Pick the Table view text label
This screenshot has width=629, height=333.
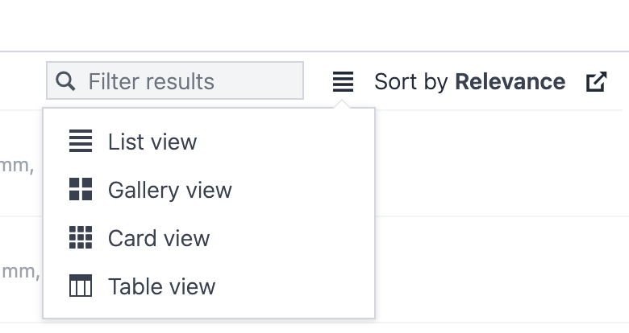[x=161, y=287]
